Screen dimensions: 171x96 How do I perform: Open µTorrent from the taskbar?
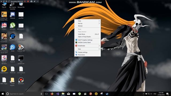[x=80, y=94]
